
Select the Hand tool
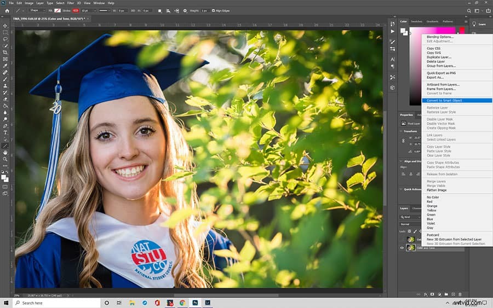tap(5, 152)
